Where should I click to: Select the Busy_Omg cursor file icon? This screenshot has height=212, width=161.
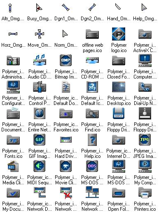click(39, 8)
